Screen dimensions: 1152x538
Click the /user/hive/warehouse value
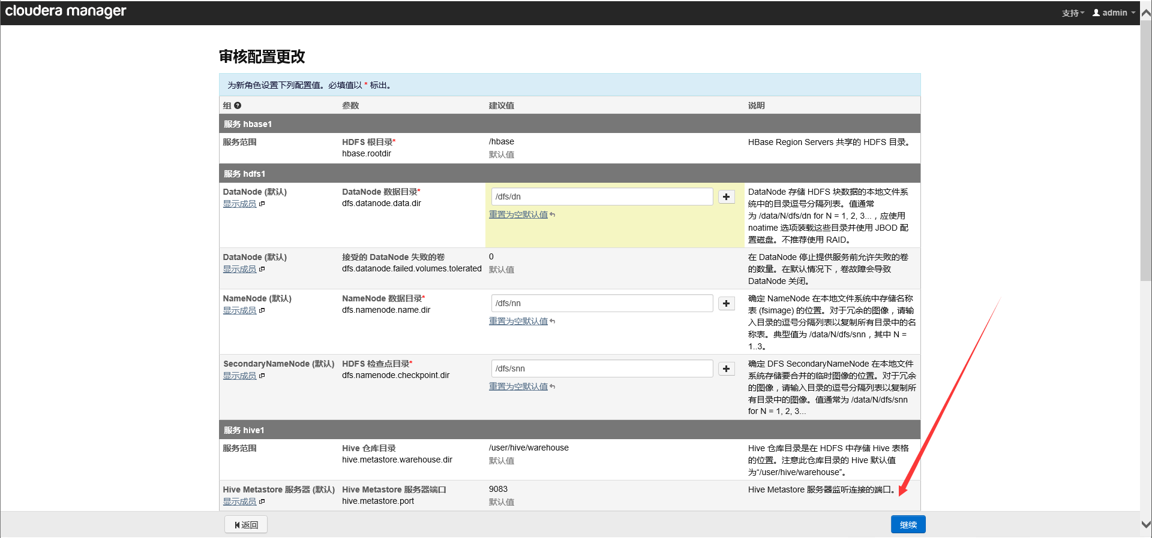pos(529,448)
